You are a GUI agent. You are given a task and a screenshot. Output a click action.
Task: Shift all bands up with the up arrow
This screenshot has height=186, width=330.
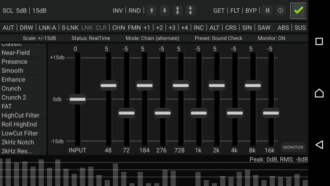point(151,10)
